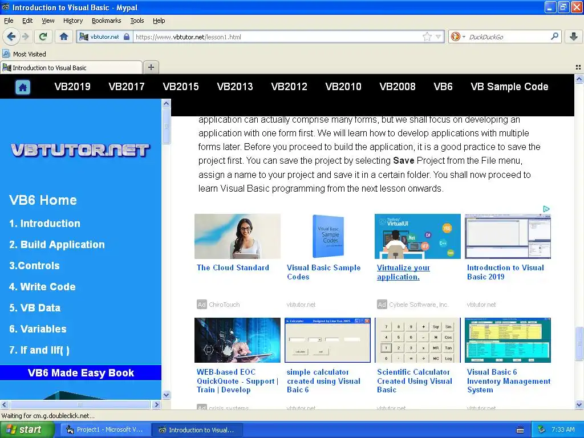The image size is (584, 438).
Task: Open the Scientific Calculator thumbnail
Action: pos(417,340)
